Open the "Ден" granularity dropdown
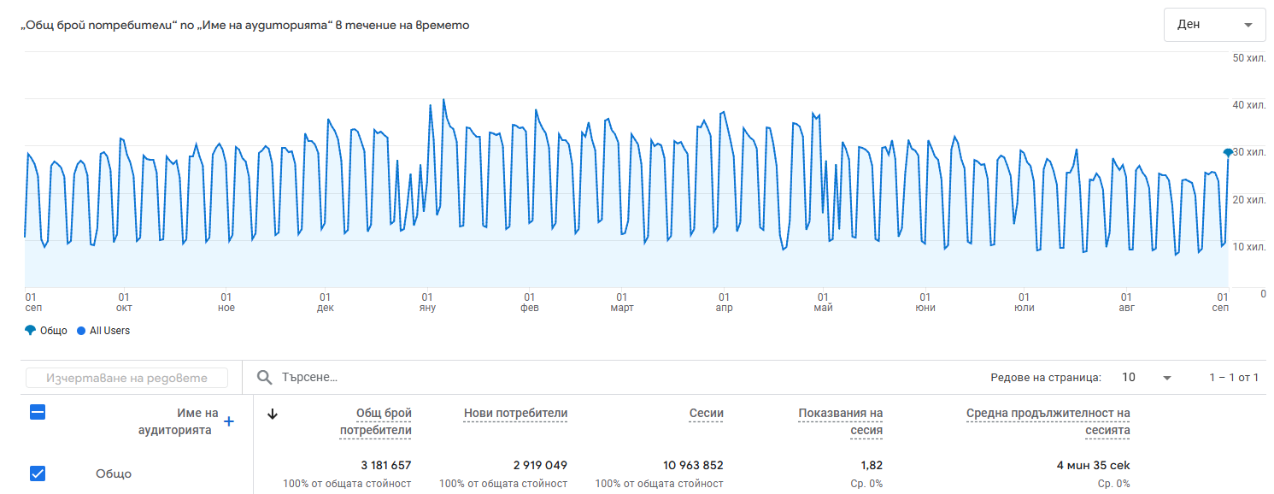The image size is (1274, 494). coord(1214,25)
